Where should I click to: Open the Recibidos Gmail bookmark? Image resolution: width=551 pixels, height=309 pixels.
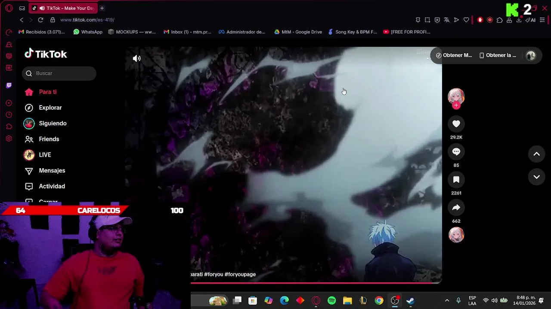pyautogui.click(x=41, y=32)
